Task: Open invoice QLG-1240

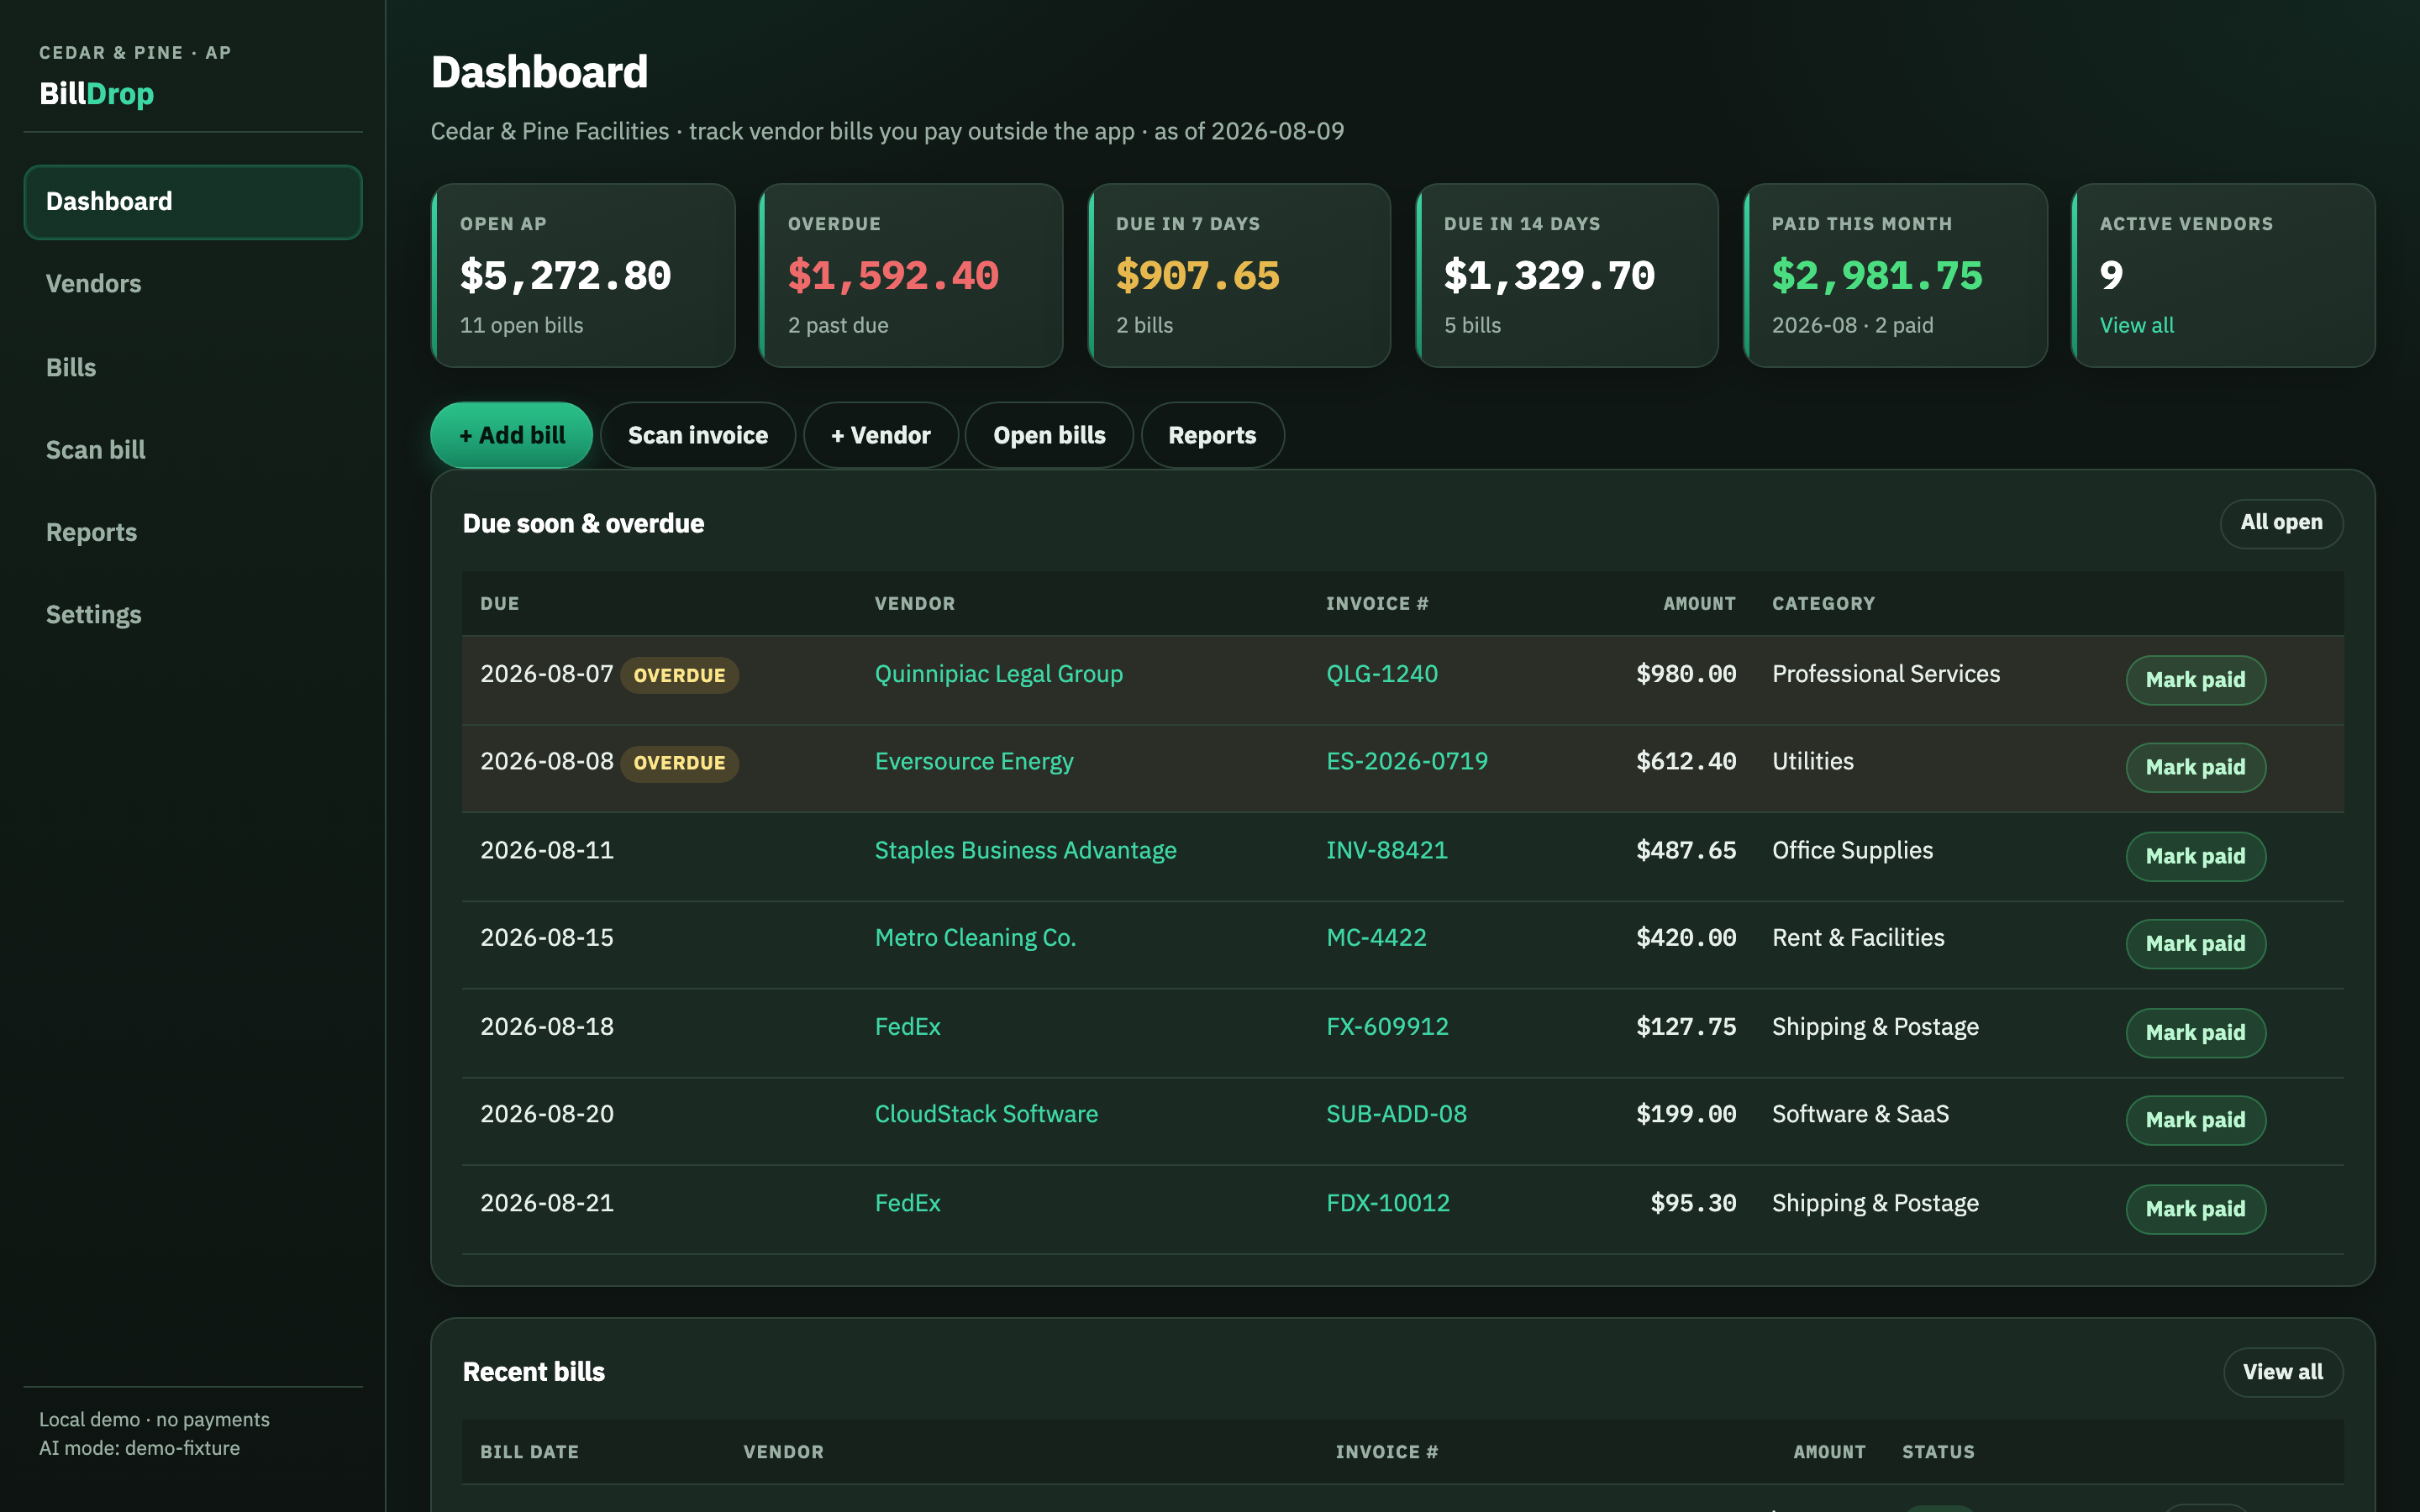Action: tap(1382, 674)
